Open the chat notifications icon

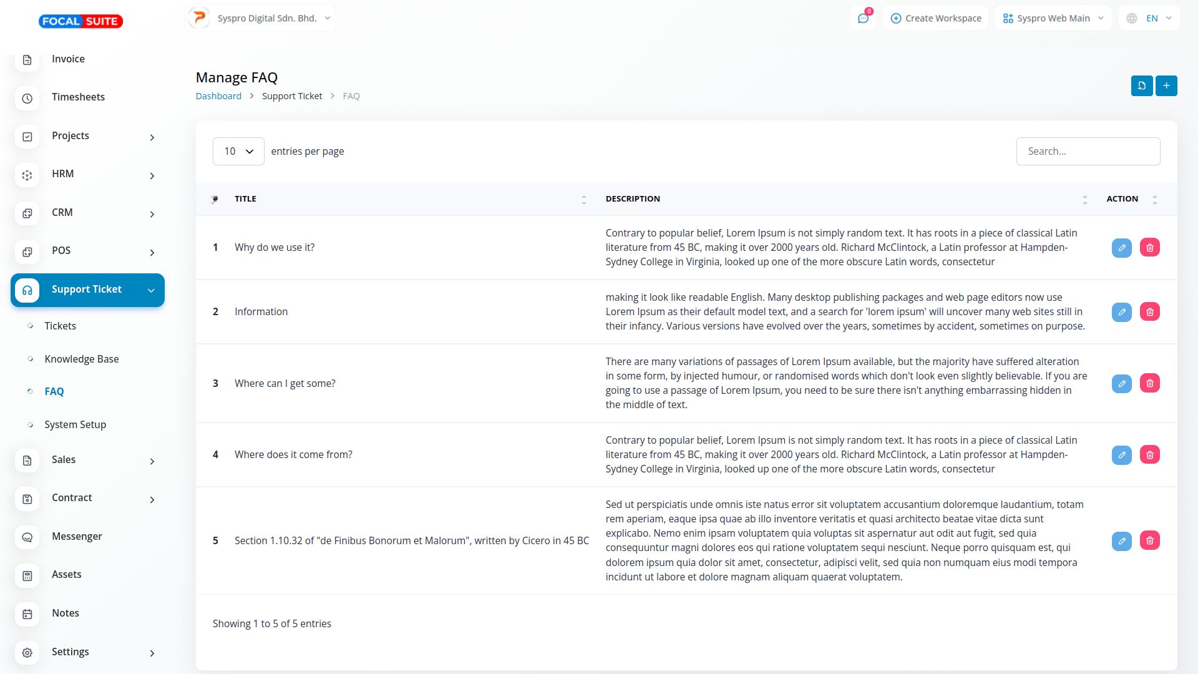[x=863, y=19]
